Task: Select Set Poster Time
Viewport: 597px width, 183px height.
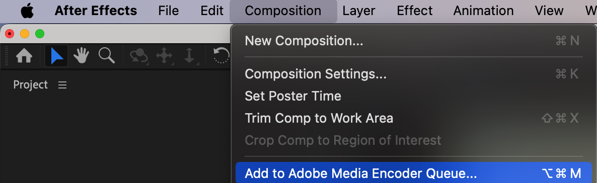Action: click(413, 96)
